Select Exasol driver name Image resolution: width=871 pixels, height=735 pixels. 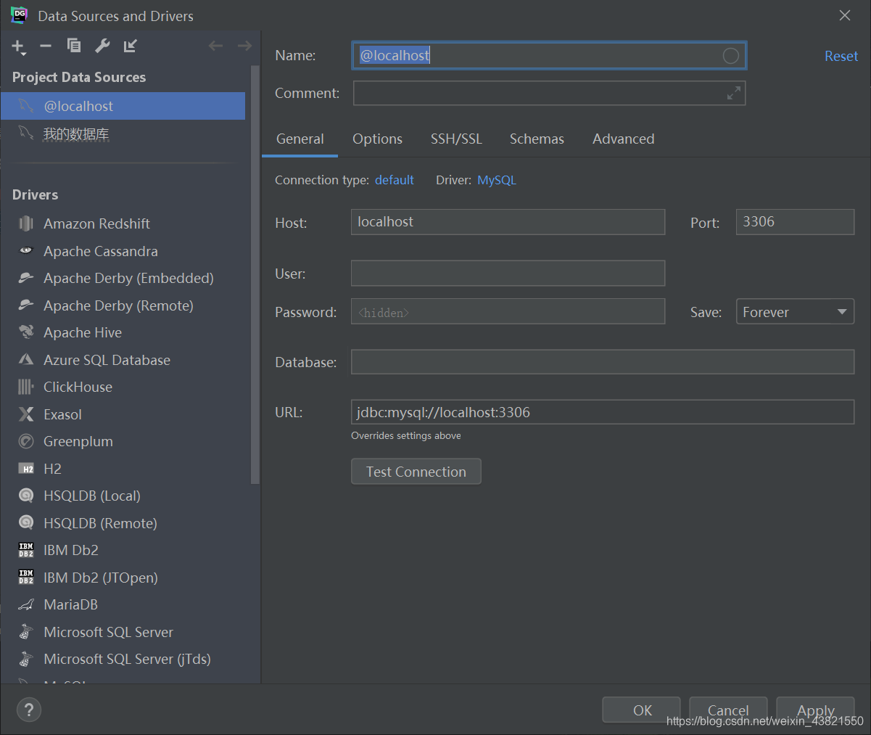coord(62,414)
